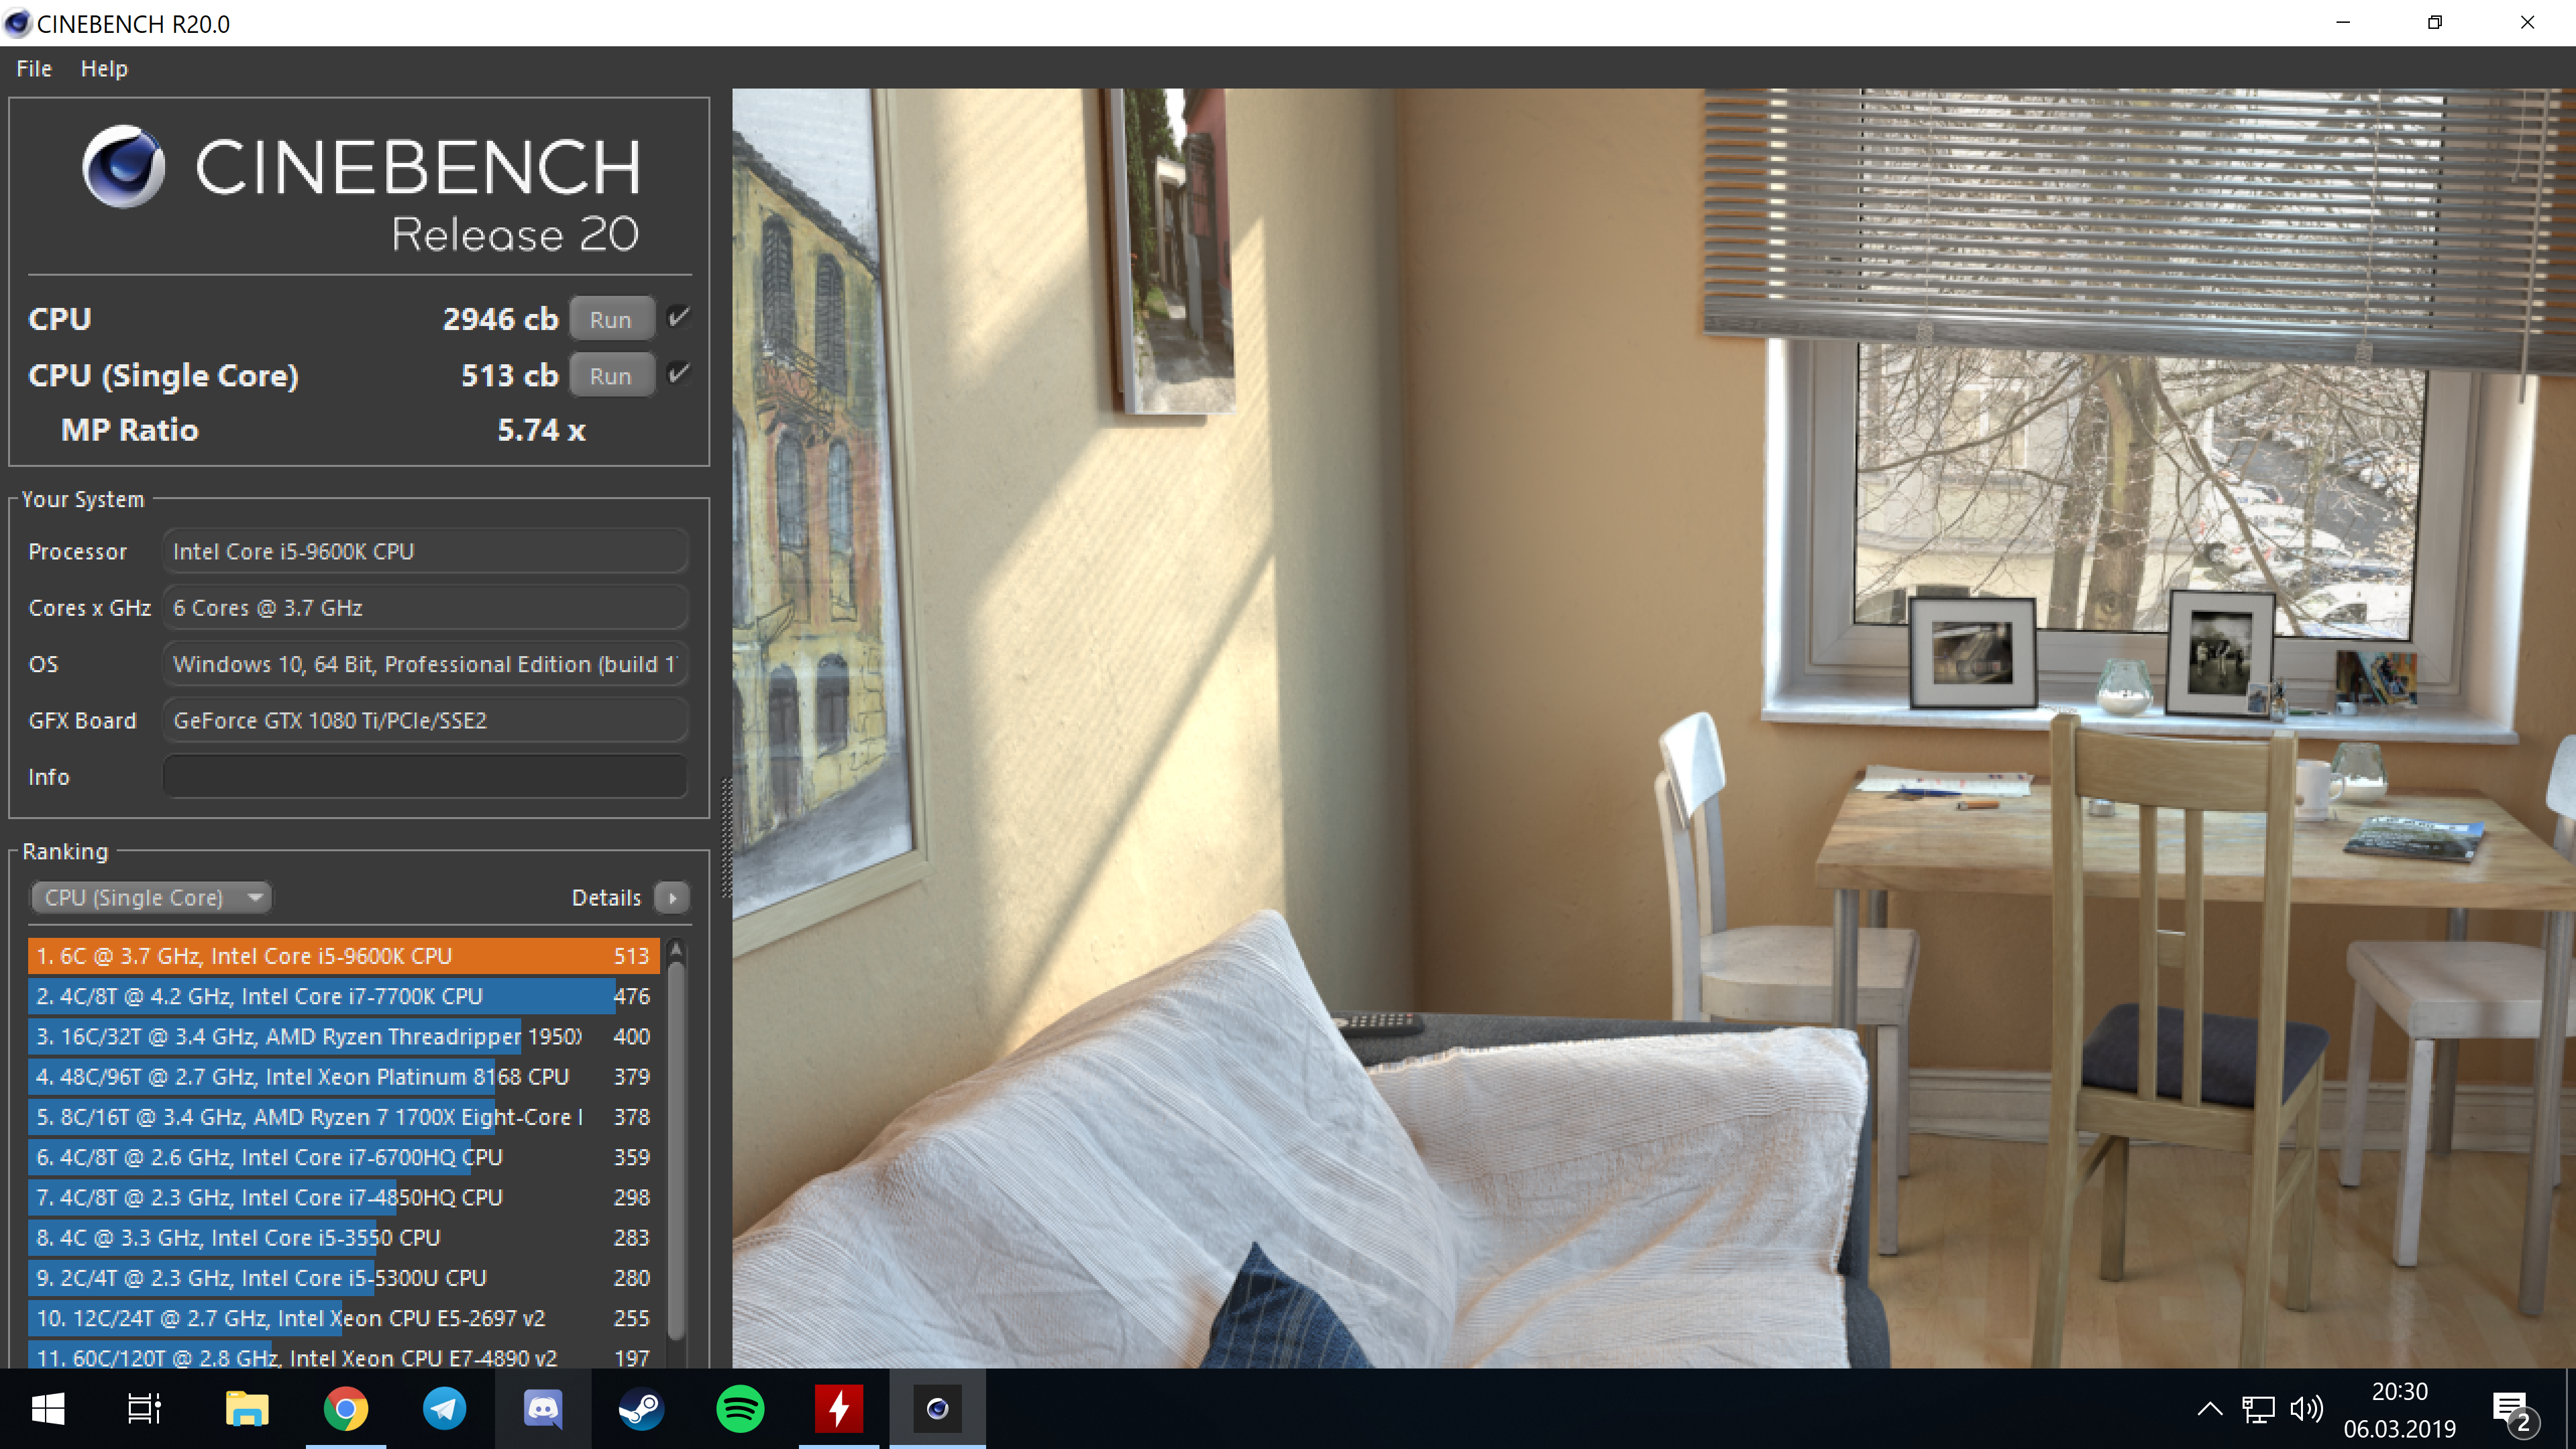Run the CPU (Single Core) benchmark
The height and width of the screenshot is (1449, 2576).
pos(611,375)
